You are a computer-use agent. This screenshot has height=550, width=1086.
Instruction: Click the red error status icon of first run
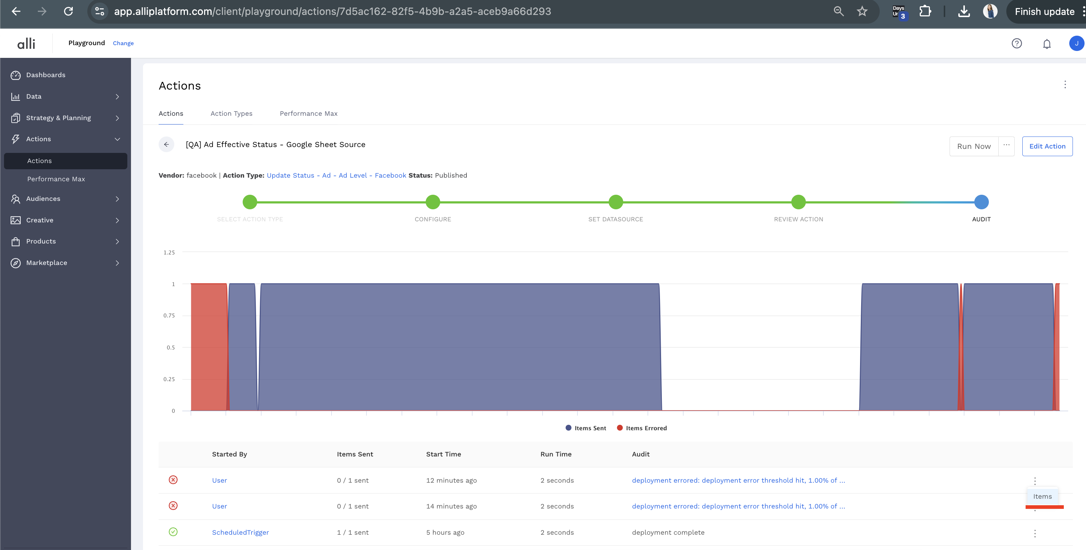[x=173, y=480]
